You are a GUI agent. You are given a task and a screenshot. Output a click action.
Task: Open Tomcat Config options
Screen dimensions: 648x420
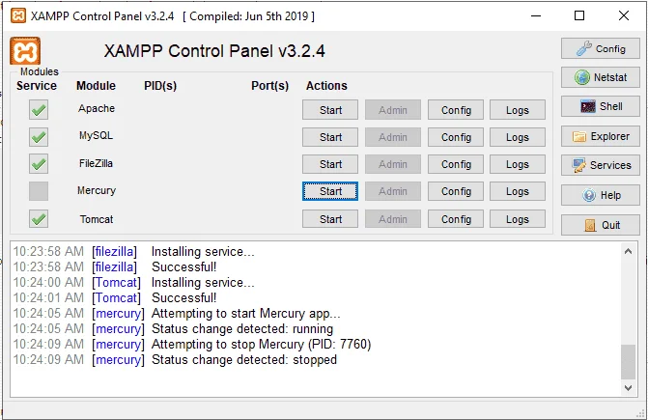click(456, 219)
